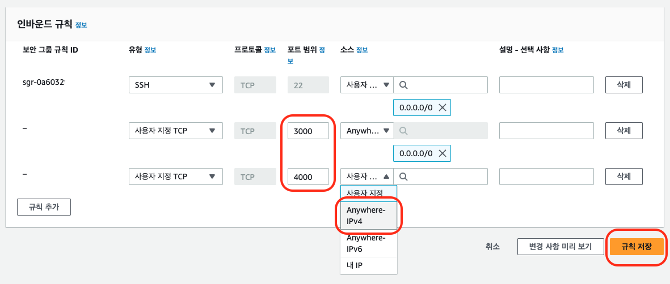Delete the SSH rule with 삭제 button
The height and width of the screenshot is (284, 670).
[x=623, y=85]
